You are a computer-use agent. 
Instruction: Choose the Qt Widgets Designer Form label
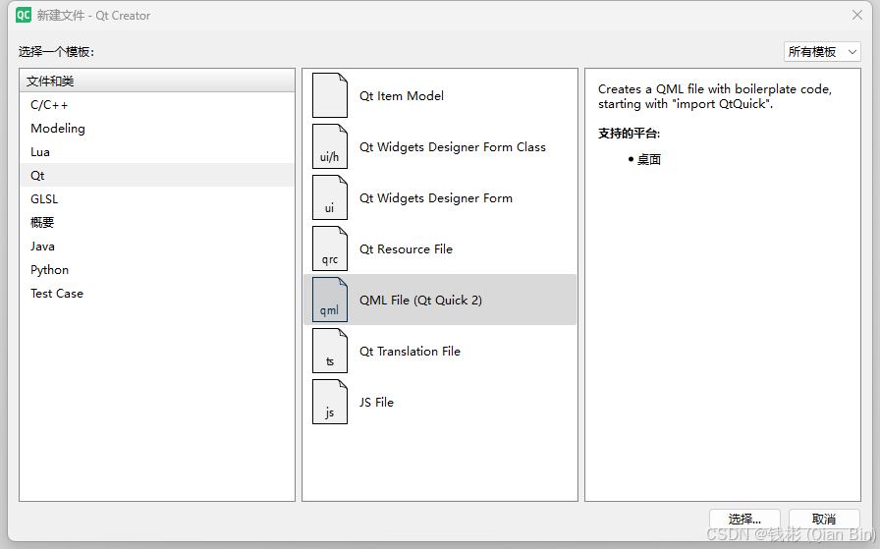(435, 198)
